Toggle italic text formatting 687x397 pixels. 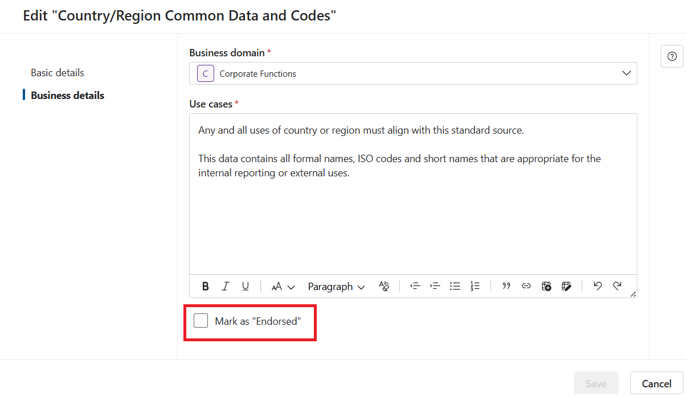point(226,286)
